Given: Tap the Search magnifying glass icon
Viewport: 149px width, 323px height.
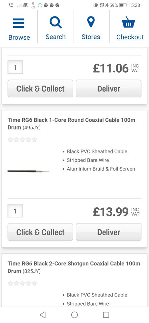Looking at the screenshot, I should point(55,23).
